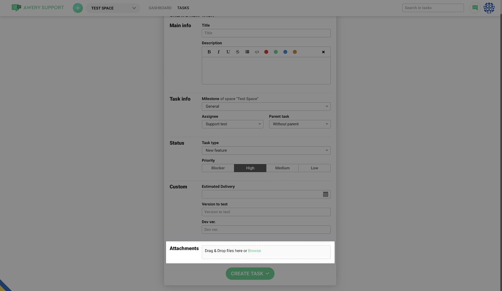
Task: Set priority to Medium
Action: (x=282, y=168)
